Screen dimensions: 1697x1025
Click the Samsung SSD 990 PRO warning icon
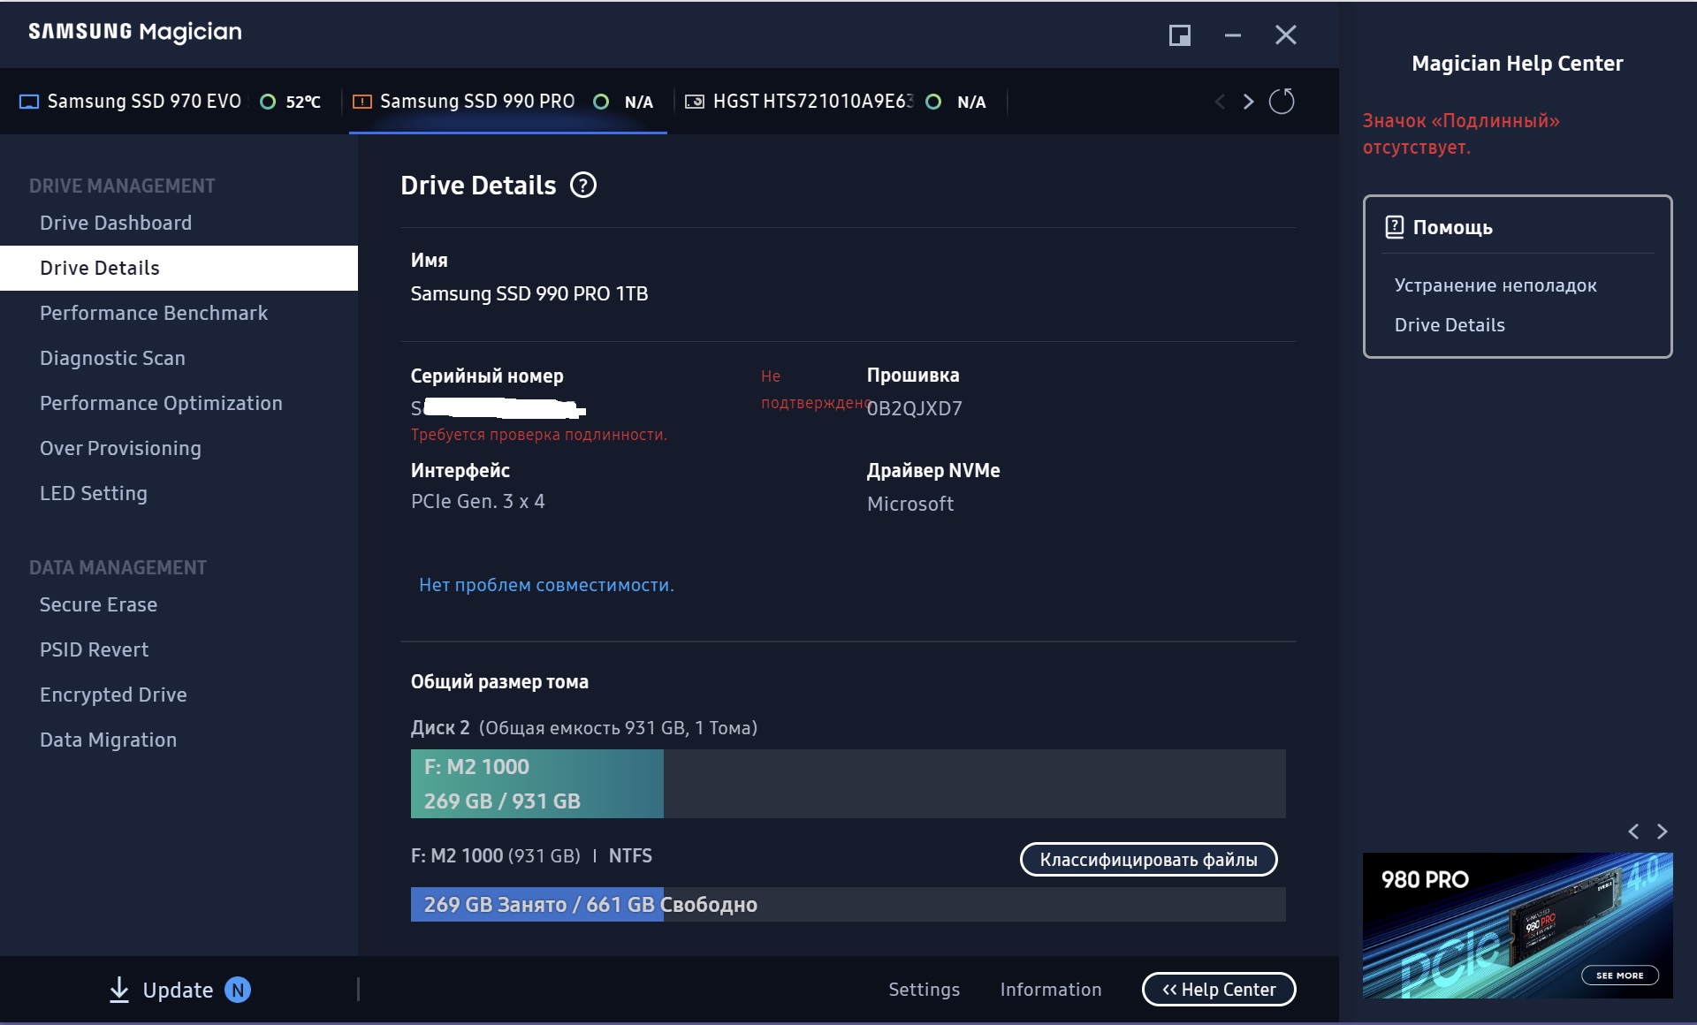coord(361,102)
